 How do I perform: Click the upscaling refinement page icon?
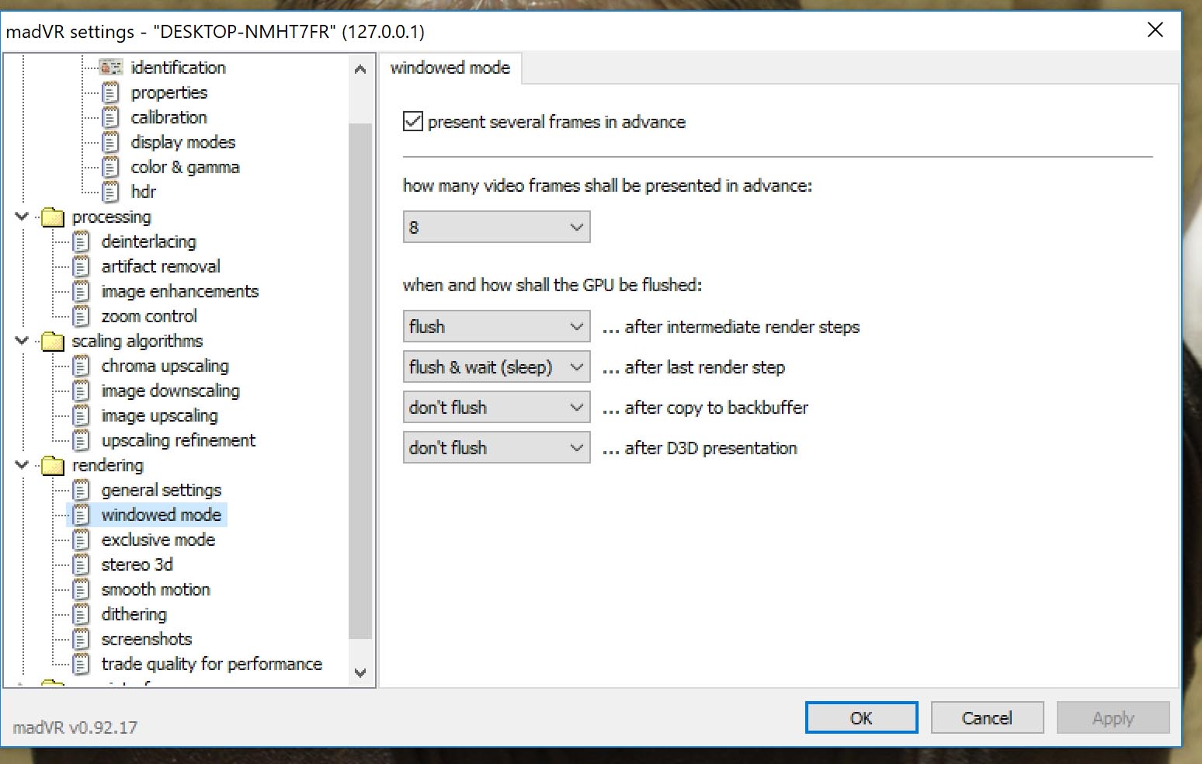tap(82, 440)
